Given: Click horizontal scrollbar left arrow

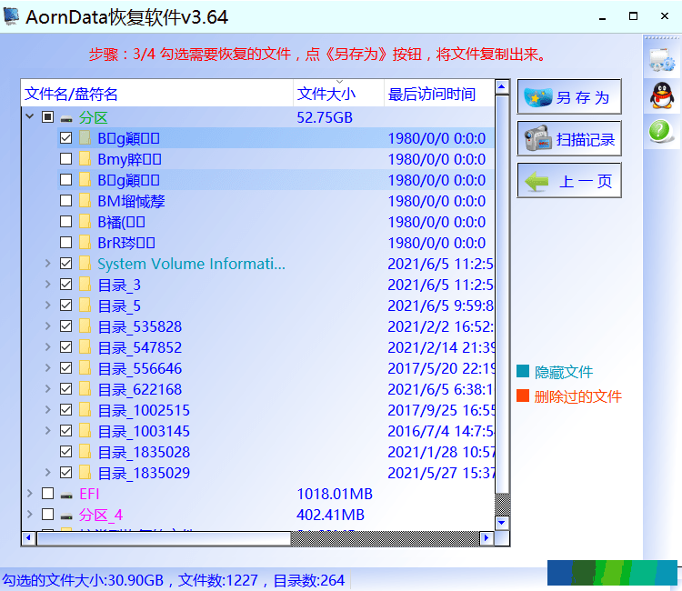Looking at the screenshot, I should [x=28, y=538].
